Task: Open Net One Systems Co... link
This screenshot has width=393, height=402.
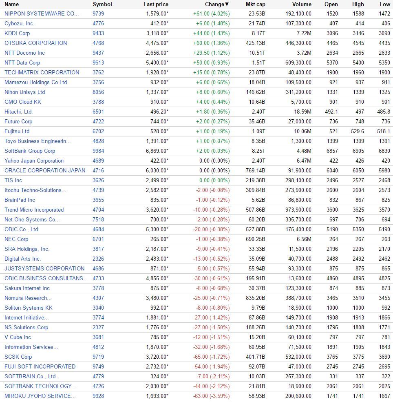Action: pyautogui.click(x=32, y=220)
